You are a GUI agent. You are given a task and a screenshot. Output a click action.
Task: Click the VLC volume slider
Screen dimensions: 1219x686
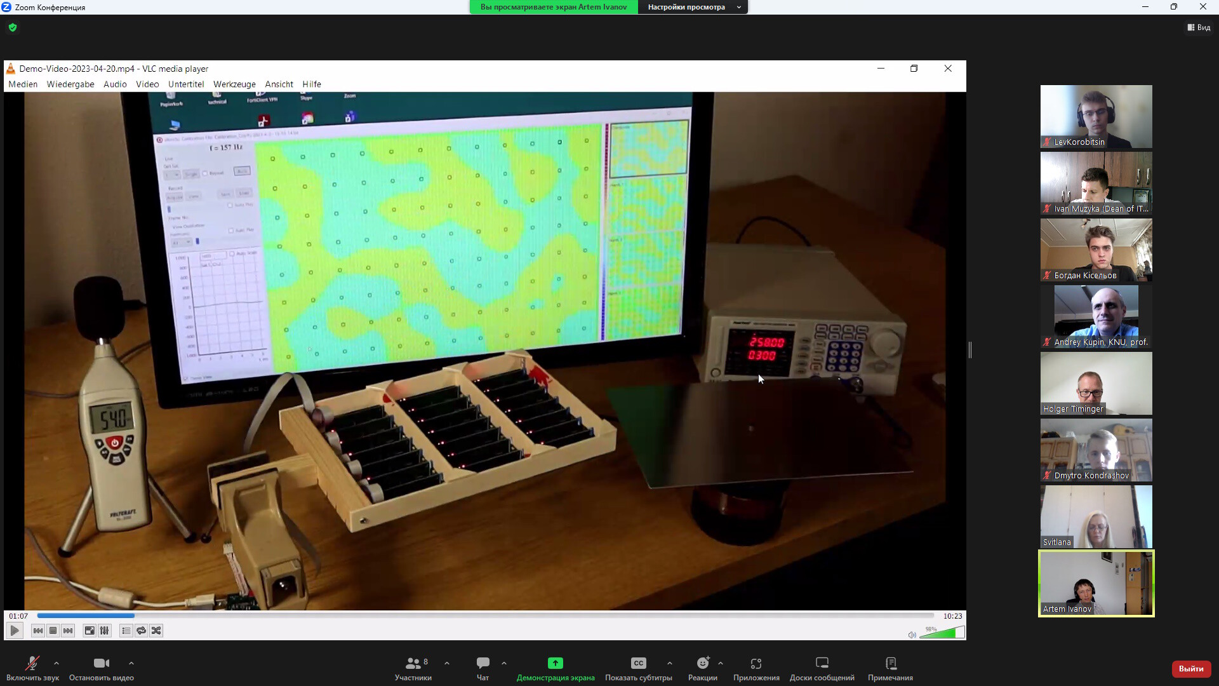click(942, 633)
